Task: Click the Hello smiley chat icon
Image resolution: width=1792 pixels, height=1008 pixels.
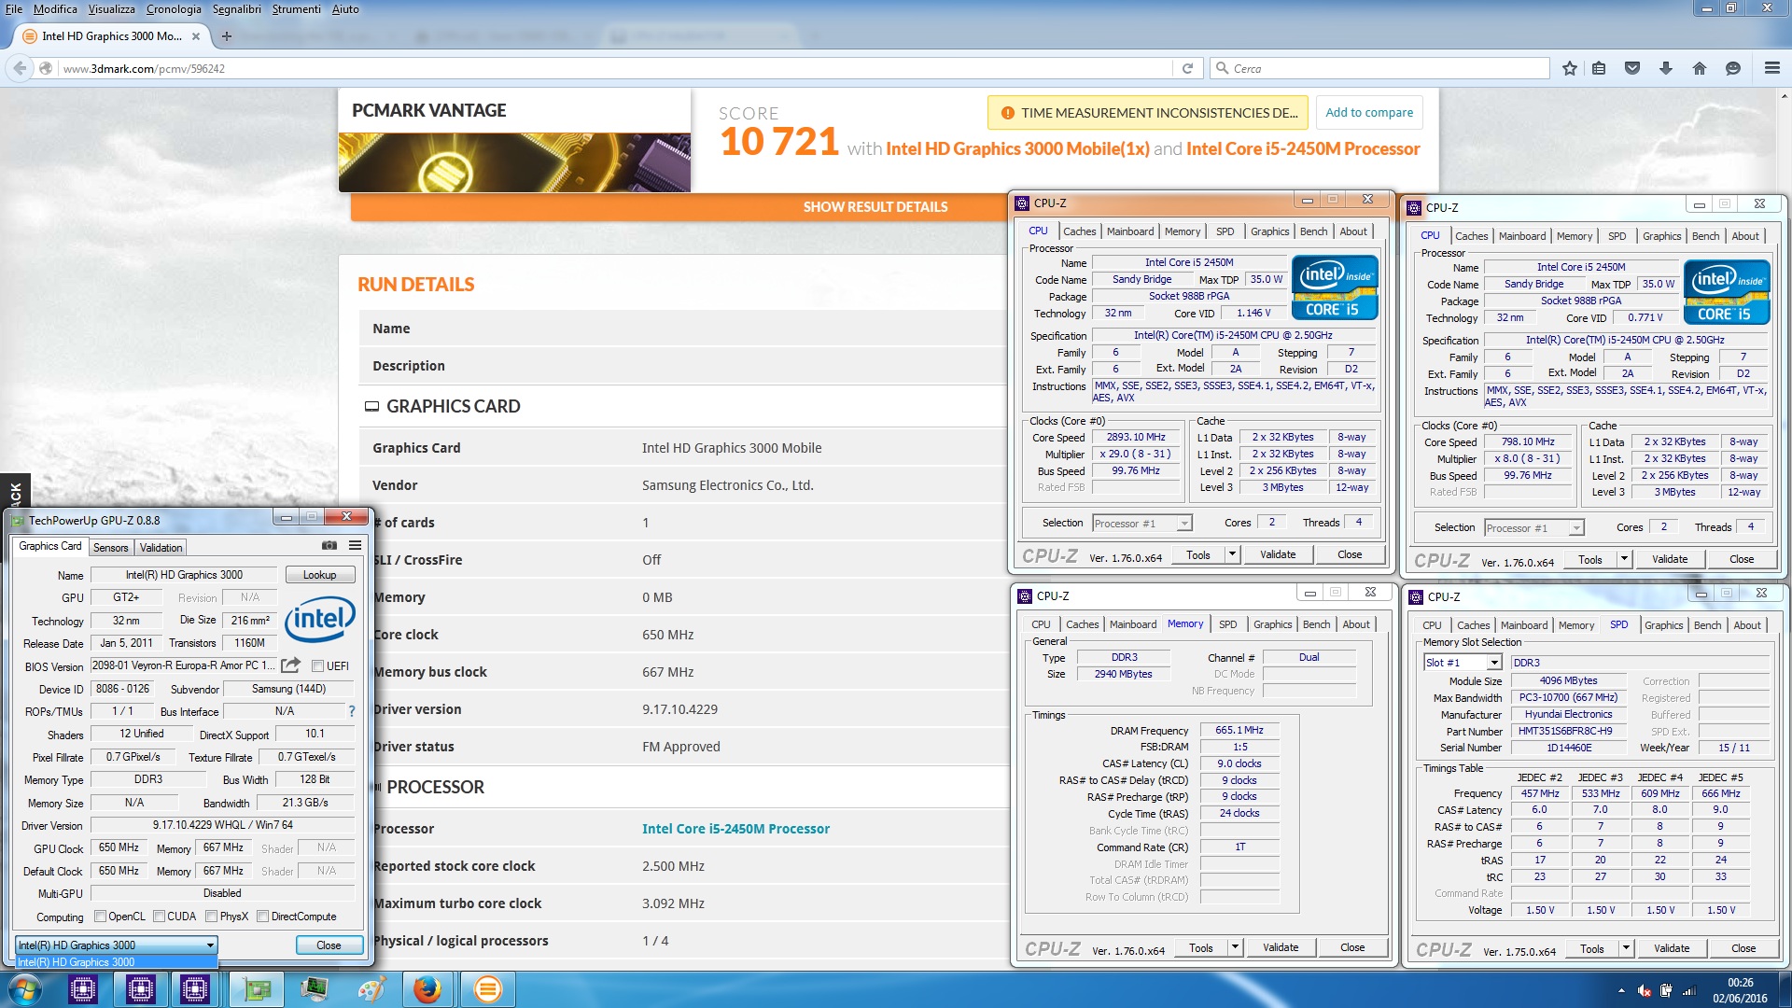Action: point(1733,68)
